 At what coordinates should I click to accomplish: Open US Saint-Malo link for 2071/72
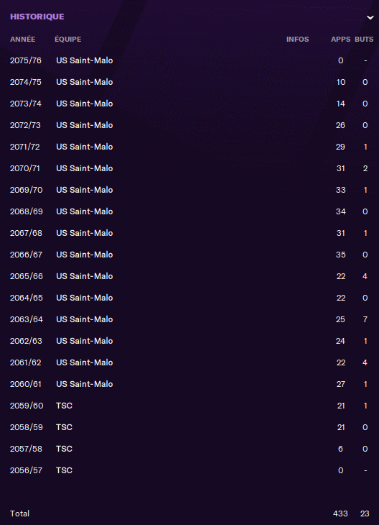84,147
